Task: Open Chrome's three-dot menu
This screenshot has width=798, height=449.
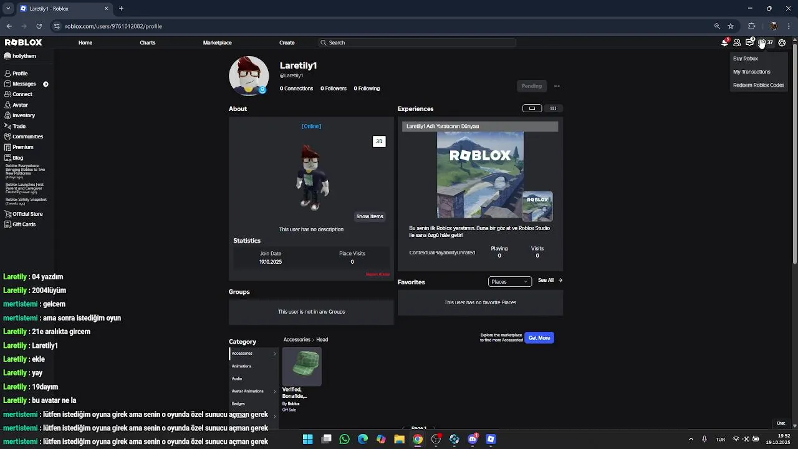Action: click(x=789, y=26)
